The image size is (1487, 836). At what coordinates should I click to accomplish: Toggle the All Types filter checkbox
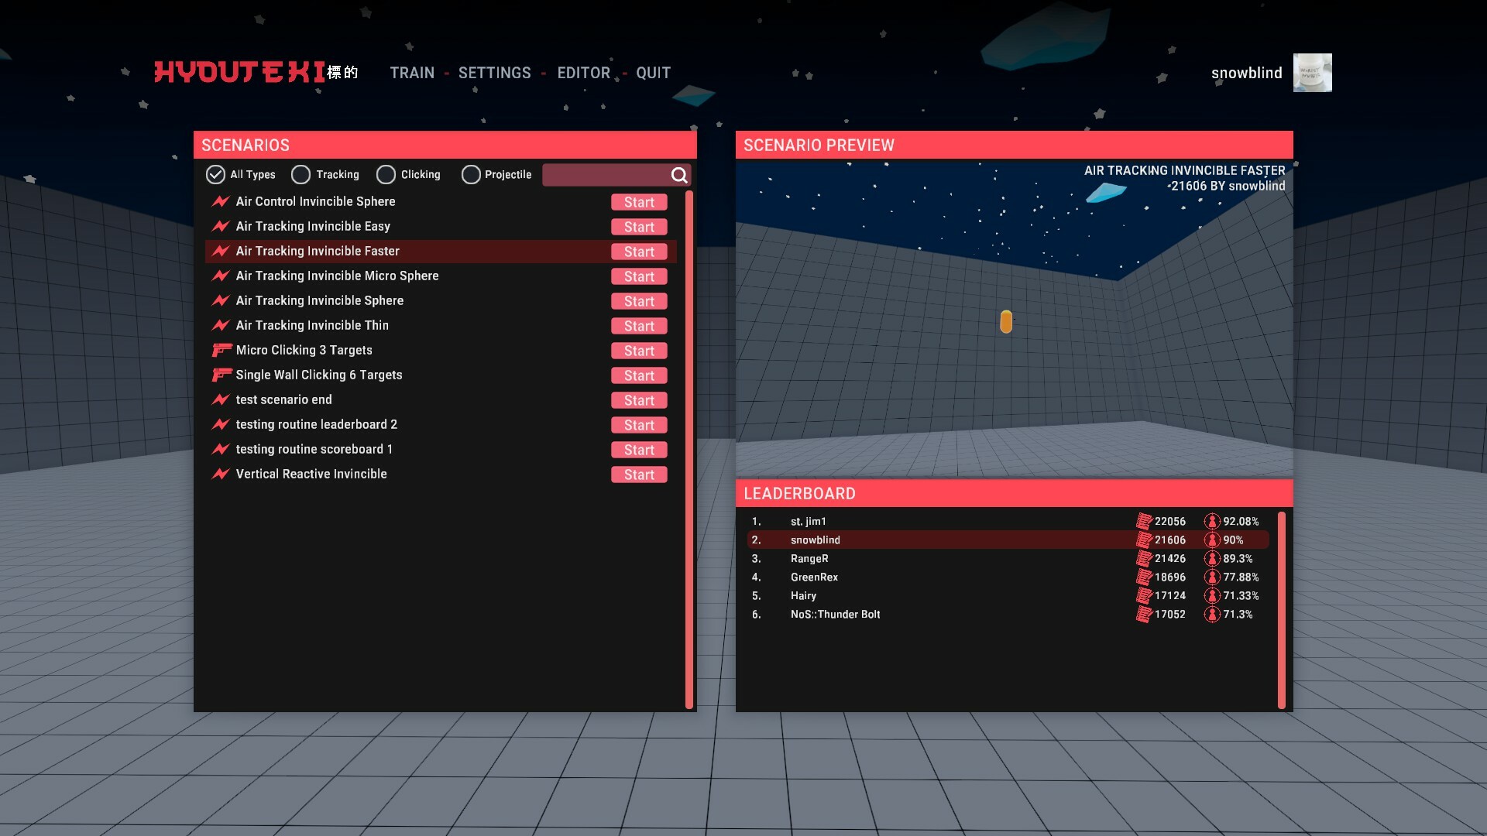tap(215, 175)
